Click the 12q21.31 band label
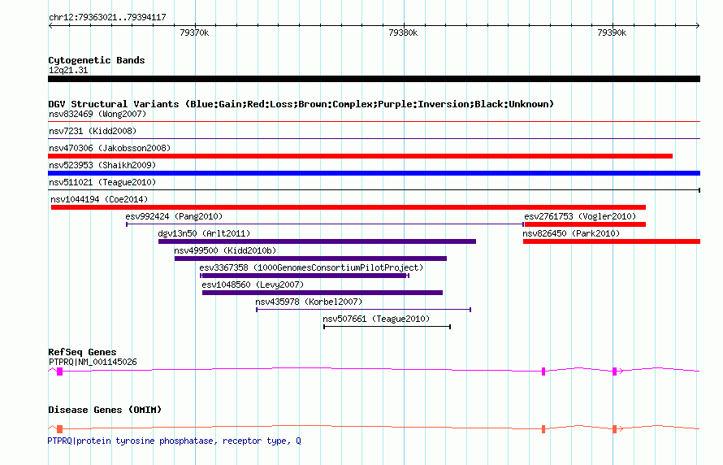 coord(68,70)
